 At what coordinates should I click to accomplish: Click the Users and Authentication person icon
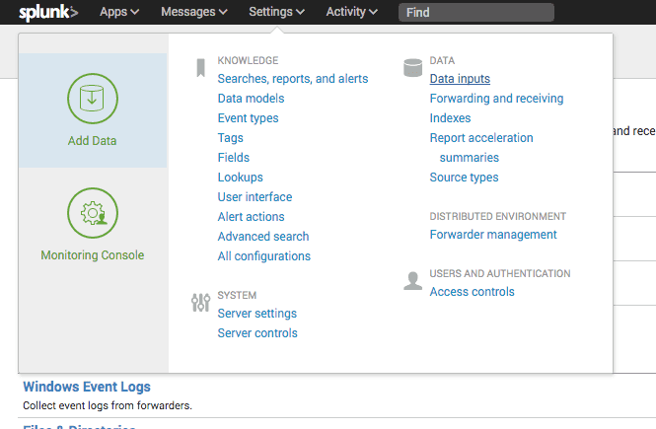(412, 281)
